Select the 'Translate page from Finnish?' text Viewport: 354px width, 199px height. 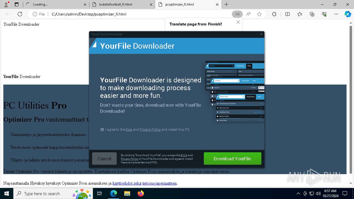[x=196, y=24]
